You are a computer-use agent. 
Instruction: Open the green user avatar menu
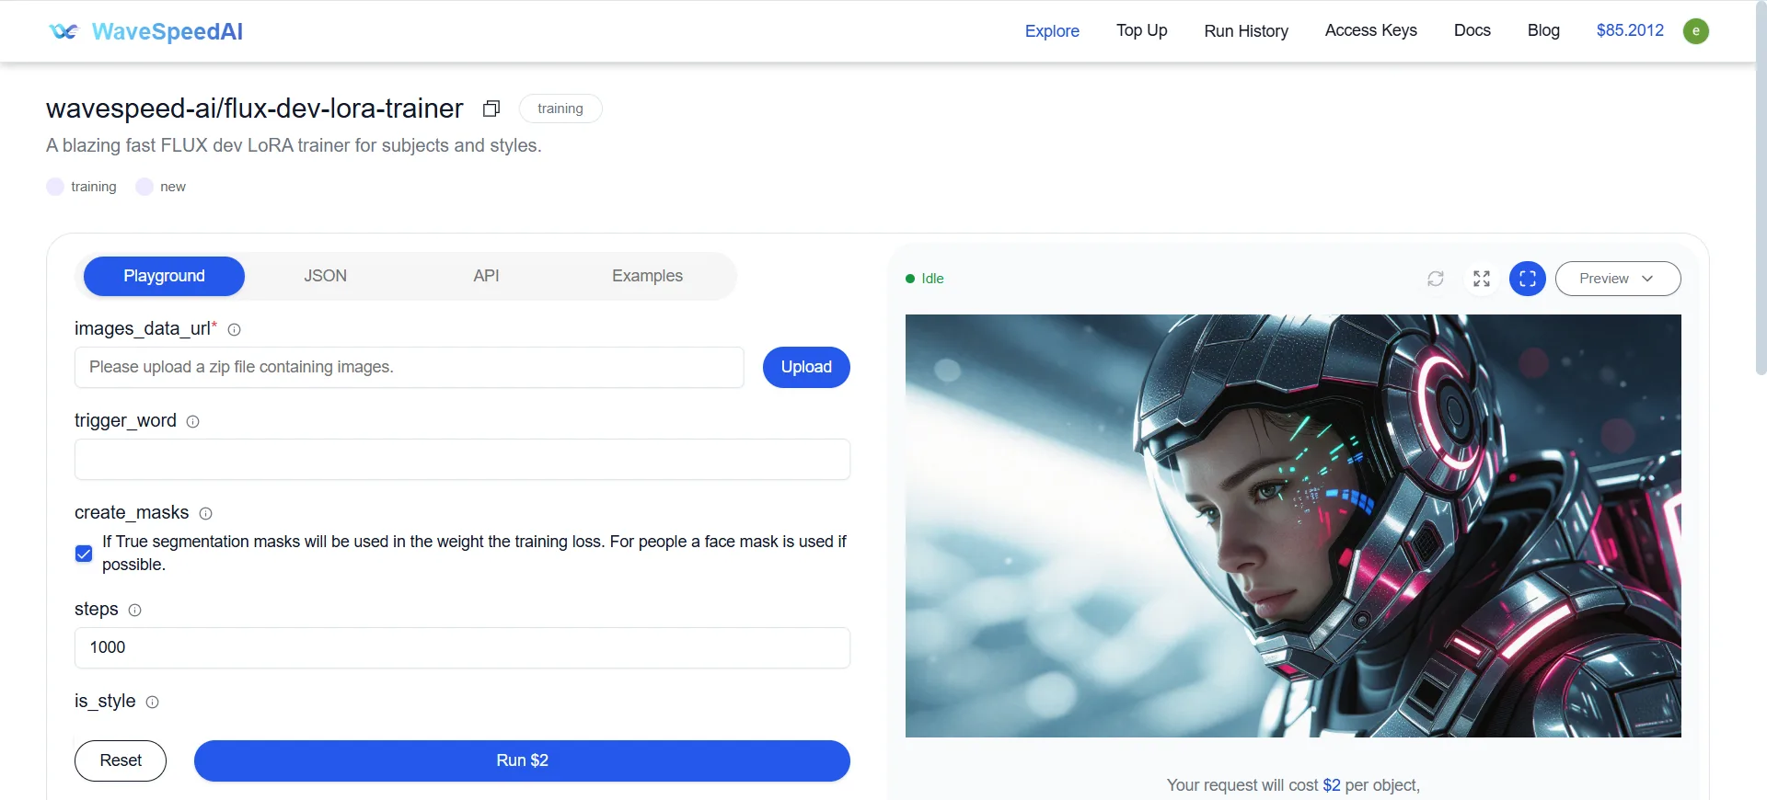(1696, 31)
